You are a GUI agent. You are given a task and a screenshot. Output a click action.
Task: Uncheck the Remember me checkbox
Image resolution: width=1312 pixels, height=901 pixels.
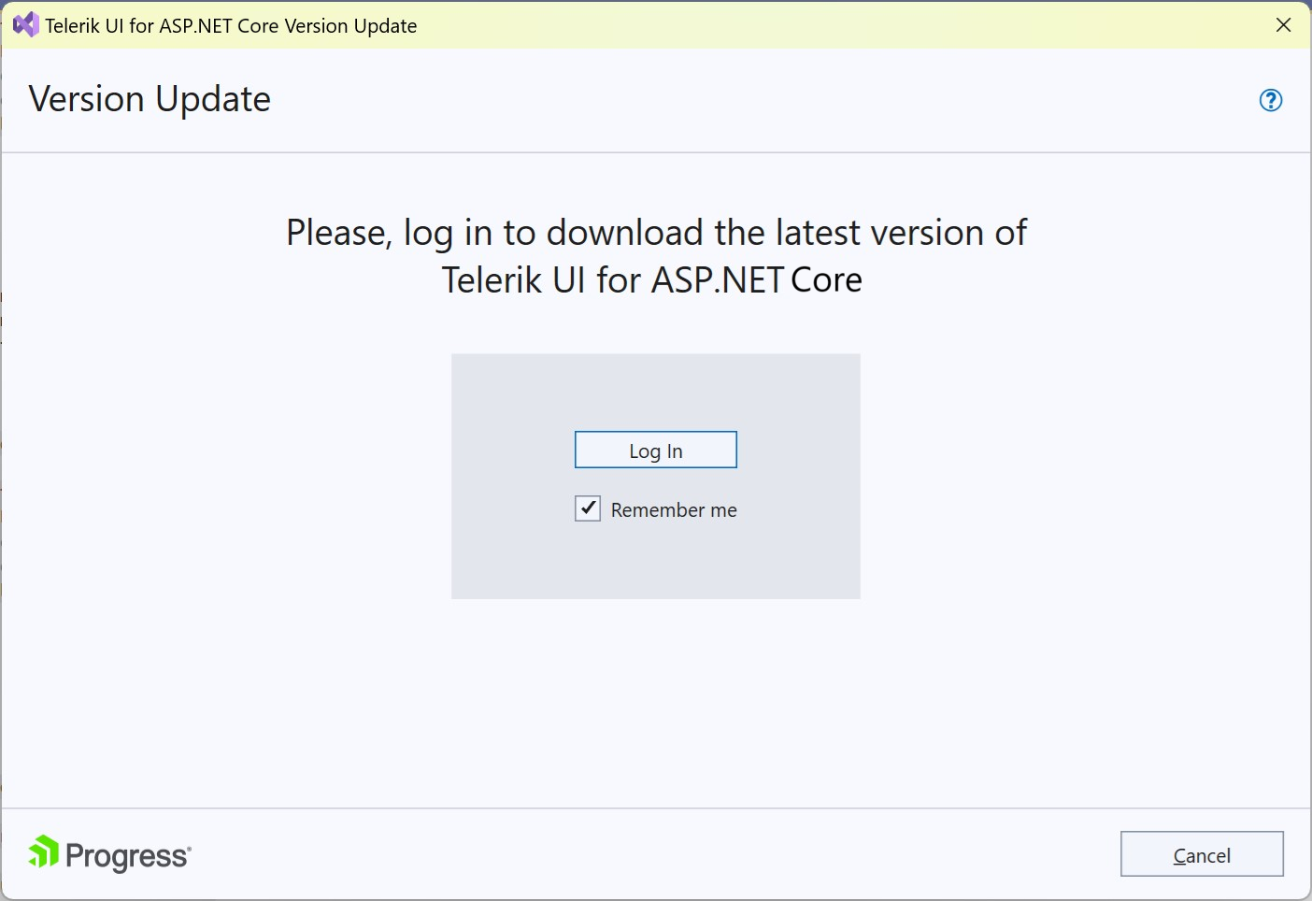pos(587,508)
